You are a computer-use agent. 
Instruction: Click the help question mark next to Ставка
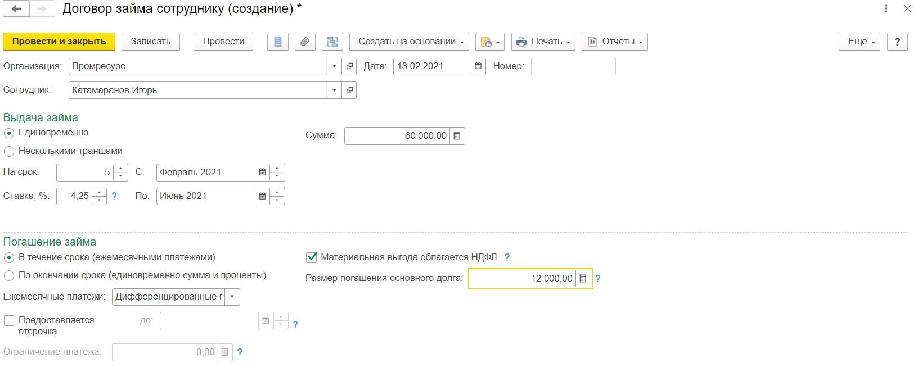[x=114, y=196]
